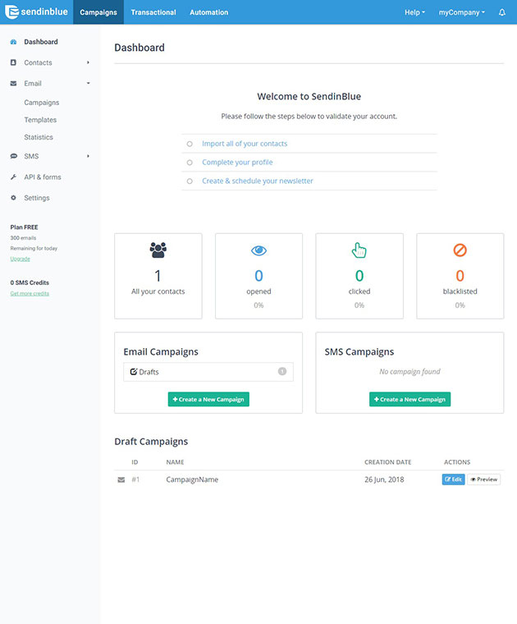Image resolution: width=517 pixels, height=624 pixels.
Task: Collapse the Email submenu arrow
Action: [x=89, y=83]
